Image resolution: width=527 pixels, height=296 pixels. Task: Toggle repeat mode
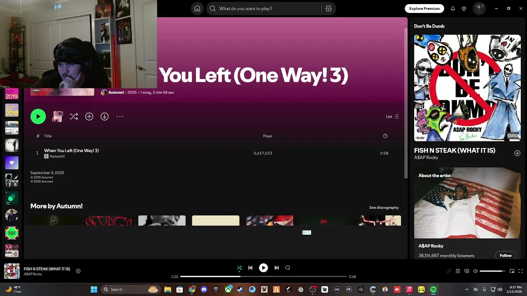[288, 268]
